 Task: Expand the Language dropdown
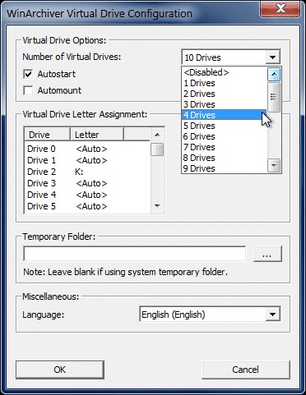[x=272, y=315]
